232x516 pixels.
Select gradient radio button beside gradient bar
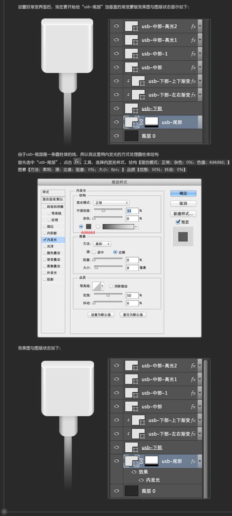point(98,227)
